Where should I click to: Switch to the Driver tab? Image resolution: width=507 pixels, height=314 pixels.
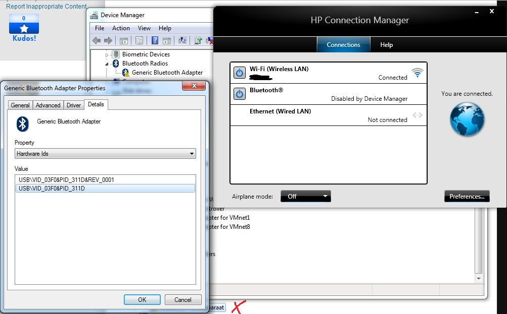click(74, 105)
